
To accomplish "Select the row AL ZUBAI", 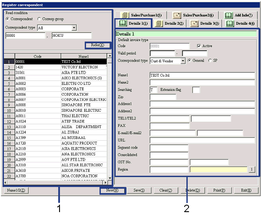I will (x=55, y=132).
